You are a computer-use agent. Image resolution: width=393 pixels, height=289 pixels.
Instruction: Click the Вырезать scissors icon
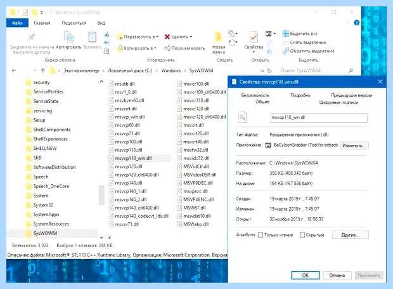[106, 34]
